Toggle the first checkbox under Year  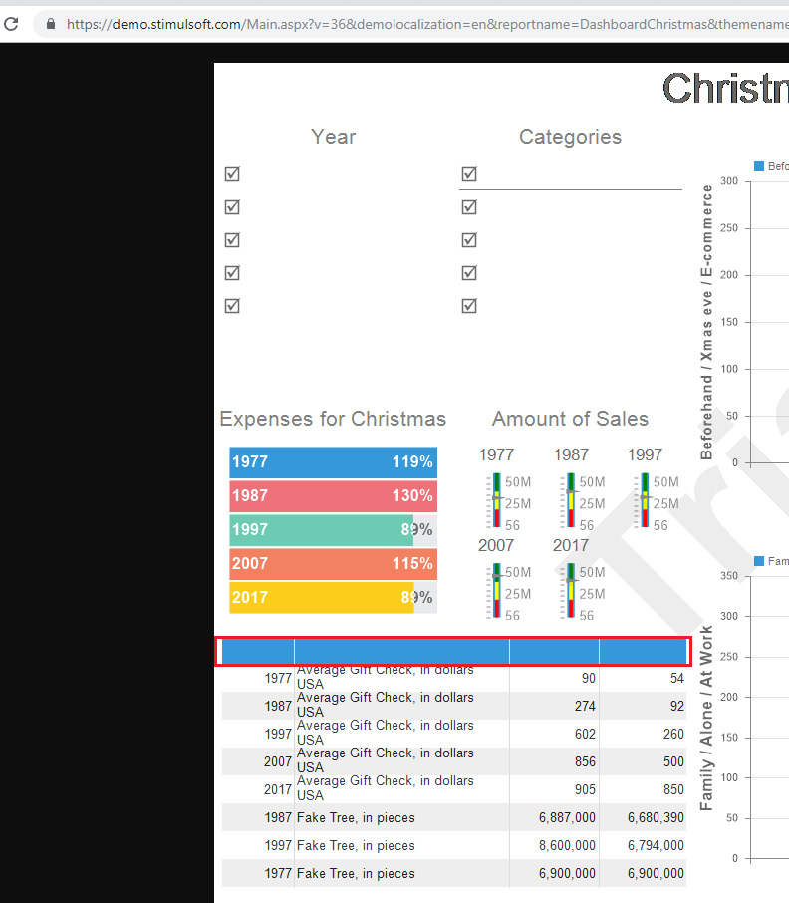(232, 173)
